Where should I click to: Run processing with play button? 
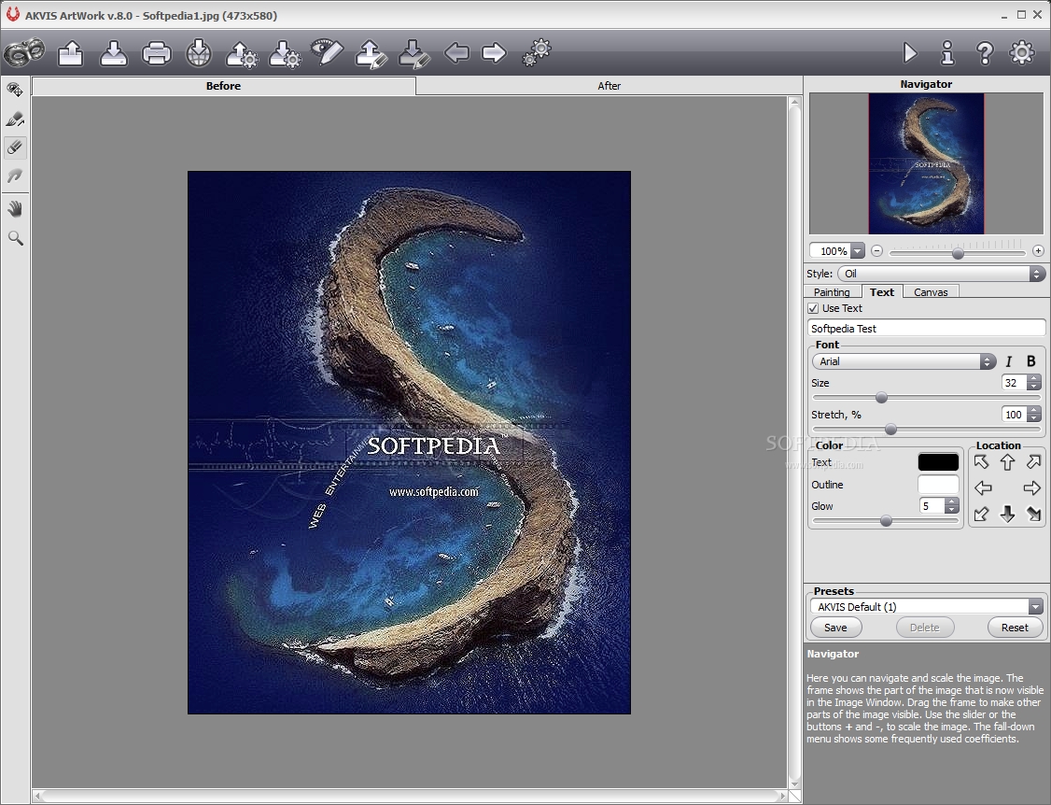pos(909,52)
